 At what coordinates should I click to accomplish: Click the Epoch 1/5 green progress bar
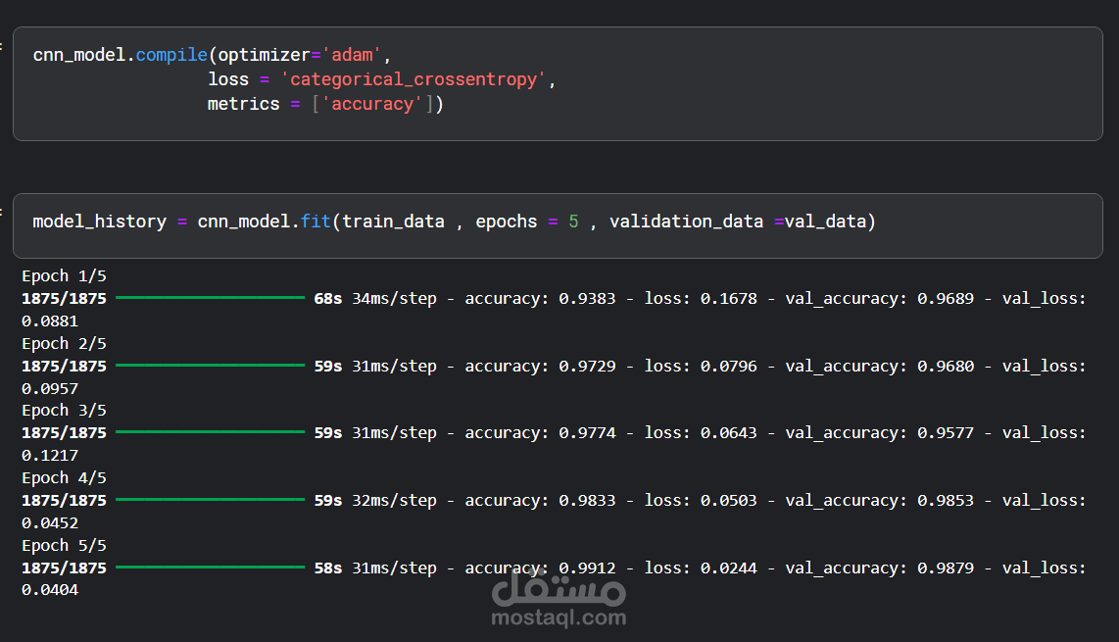tap(210, 298)
